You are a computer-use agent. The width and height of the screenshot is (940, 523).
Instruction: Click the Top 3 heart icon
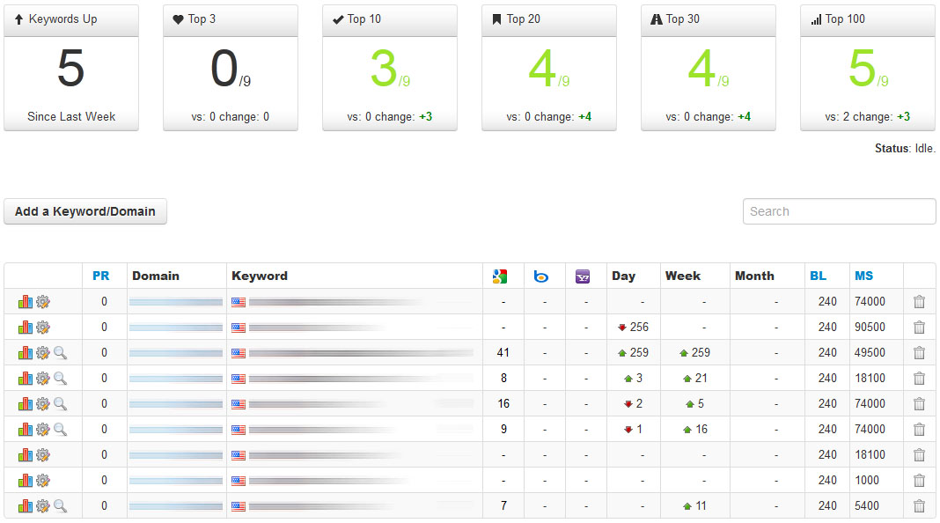(x=178, y=19)
